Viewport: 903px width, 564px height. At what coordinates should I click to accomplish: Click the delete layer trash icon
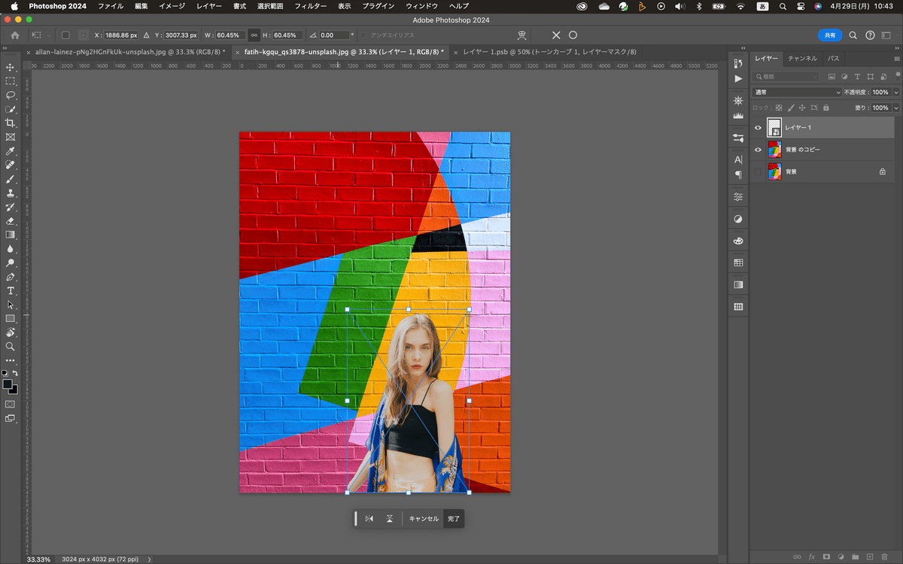884,557
